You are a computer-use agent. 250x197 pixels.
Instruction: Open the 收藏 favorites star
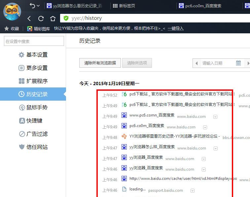pyautogui.click(x=12, y=28)
